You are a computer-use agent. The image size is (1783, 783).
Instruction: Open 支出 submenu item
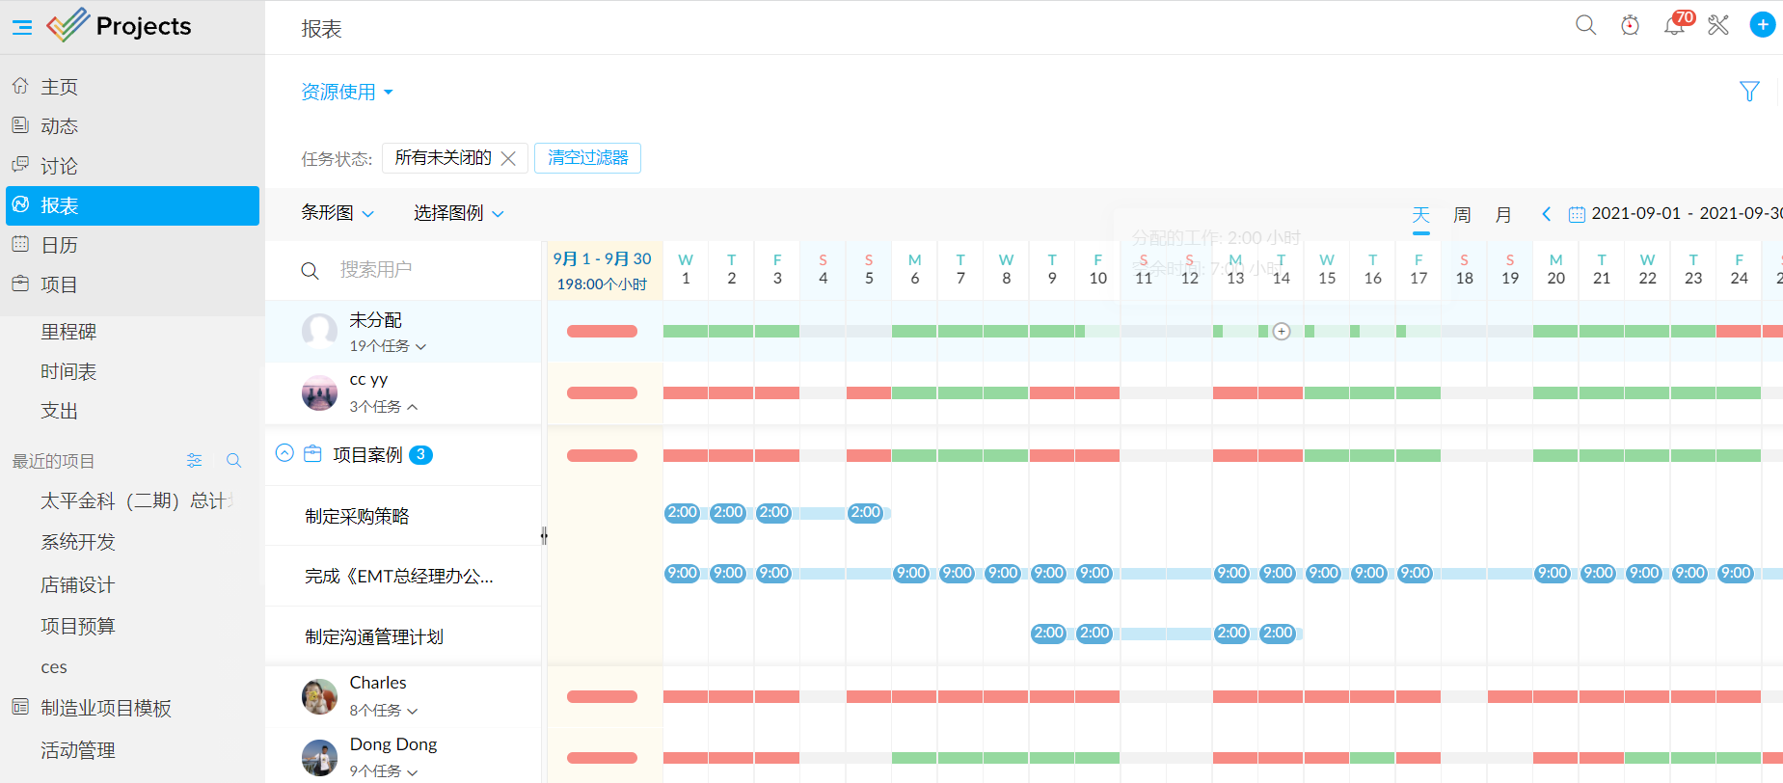59,411
